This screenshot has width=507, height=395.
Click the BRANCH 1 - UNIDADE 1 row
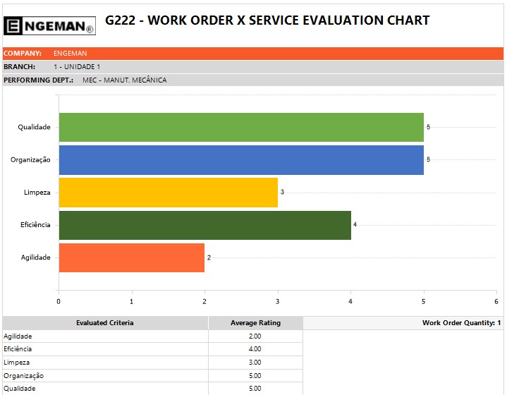coord(253,66)
